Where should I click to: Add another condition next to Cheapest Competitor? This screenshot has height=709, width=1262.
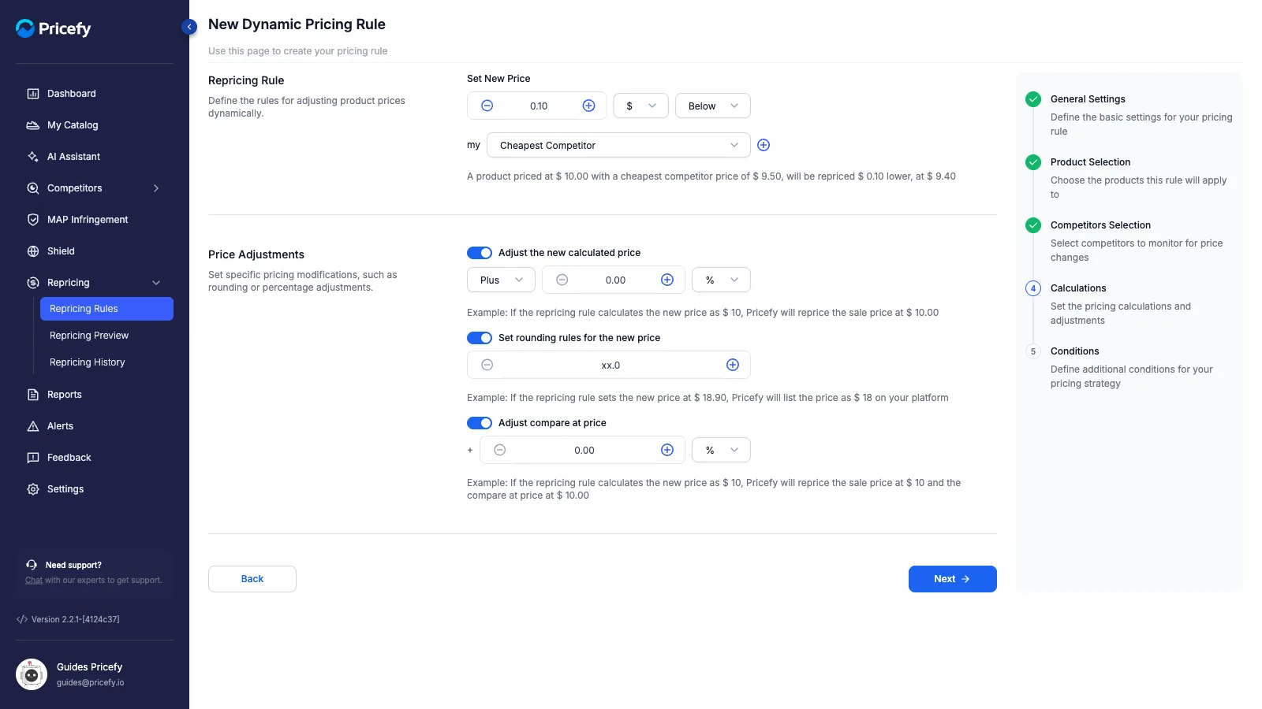click(764, 145)
